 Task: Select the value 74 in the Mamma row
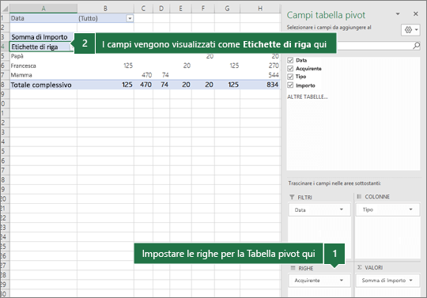click(x=165, y=75)
